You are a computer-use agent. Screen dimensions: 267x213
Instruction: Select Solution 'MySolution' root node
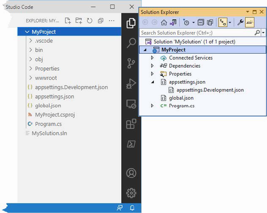point(194,42)
